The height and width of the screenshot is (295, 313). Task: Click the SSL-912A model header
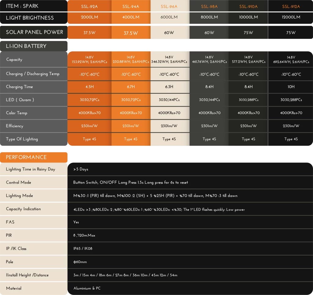(291, 6)
